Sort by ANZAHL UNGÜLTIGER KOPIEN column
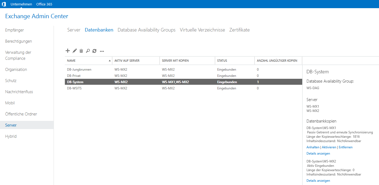379x185 pixels. tap(278, 61)
